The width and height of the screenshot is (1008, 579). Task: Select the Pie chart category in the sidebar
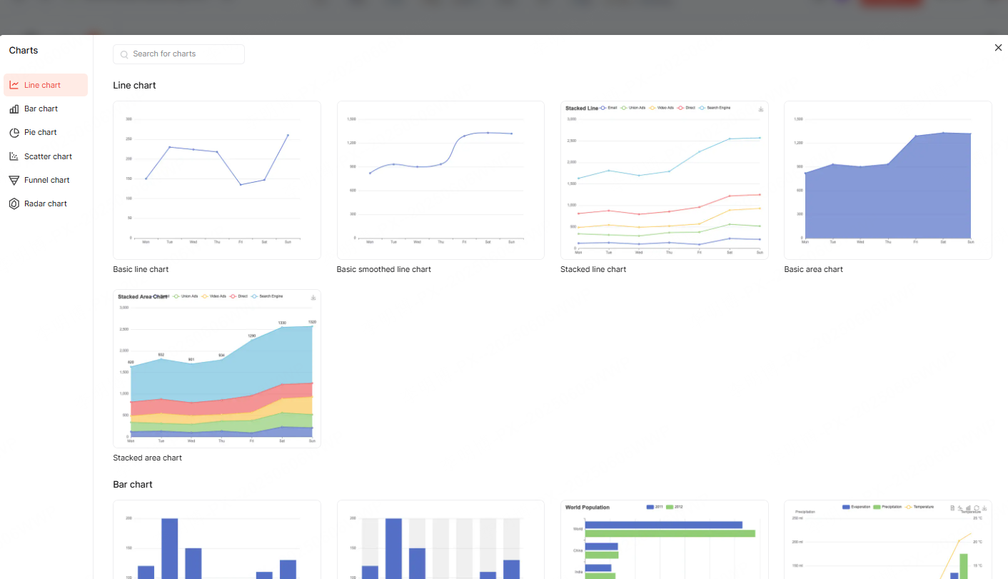pos(39,132)
